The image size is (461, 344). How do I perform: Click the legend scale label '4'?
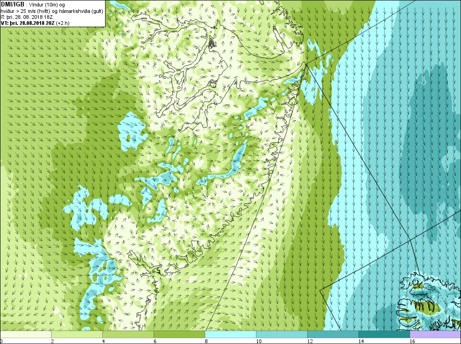coord(103,341)
